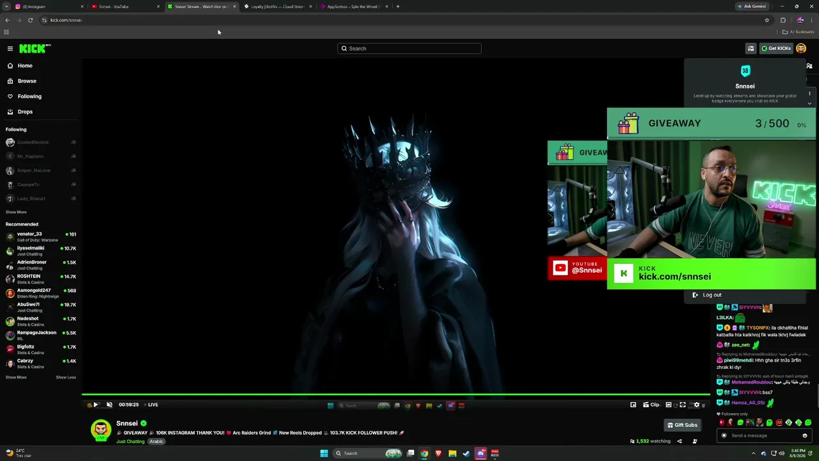Open recommended channel AdrienBroner
This screenshot has height=461, width=819.
[x=40, y=265]
